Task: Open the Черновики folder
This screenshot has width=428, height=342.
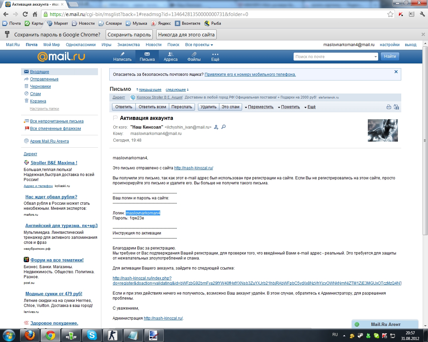Action: (40, 87)
